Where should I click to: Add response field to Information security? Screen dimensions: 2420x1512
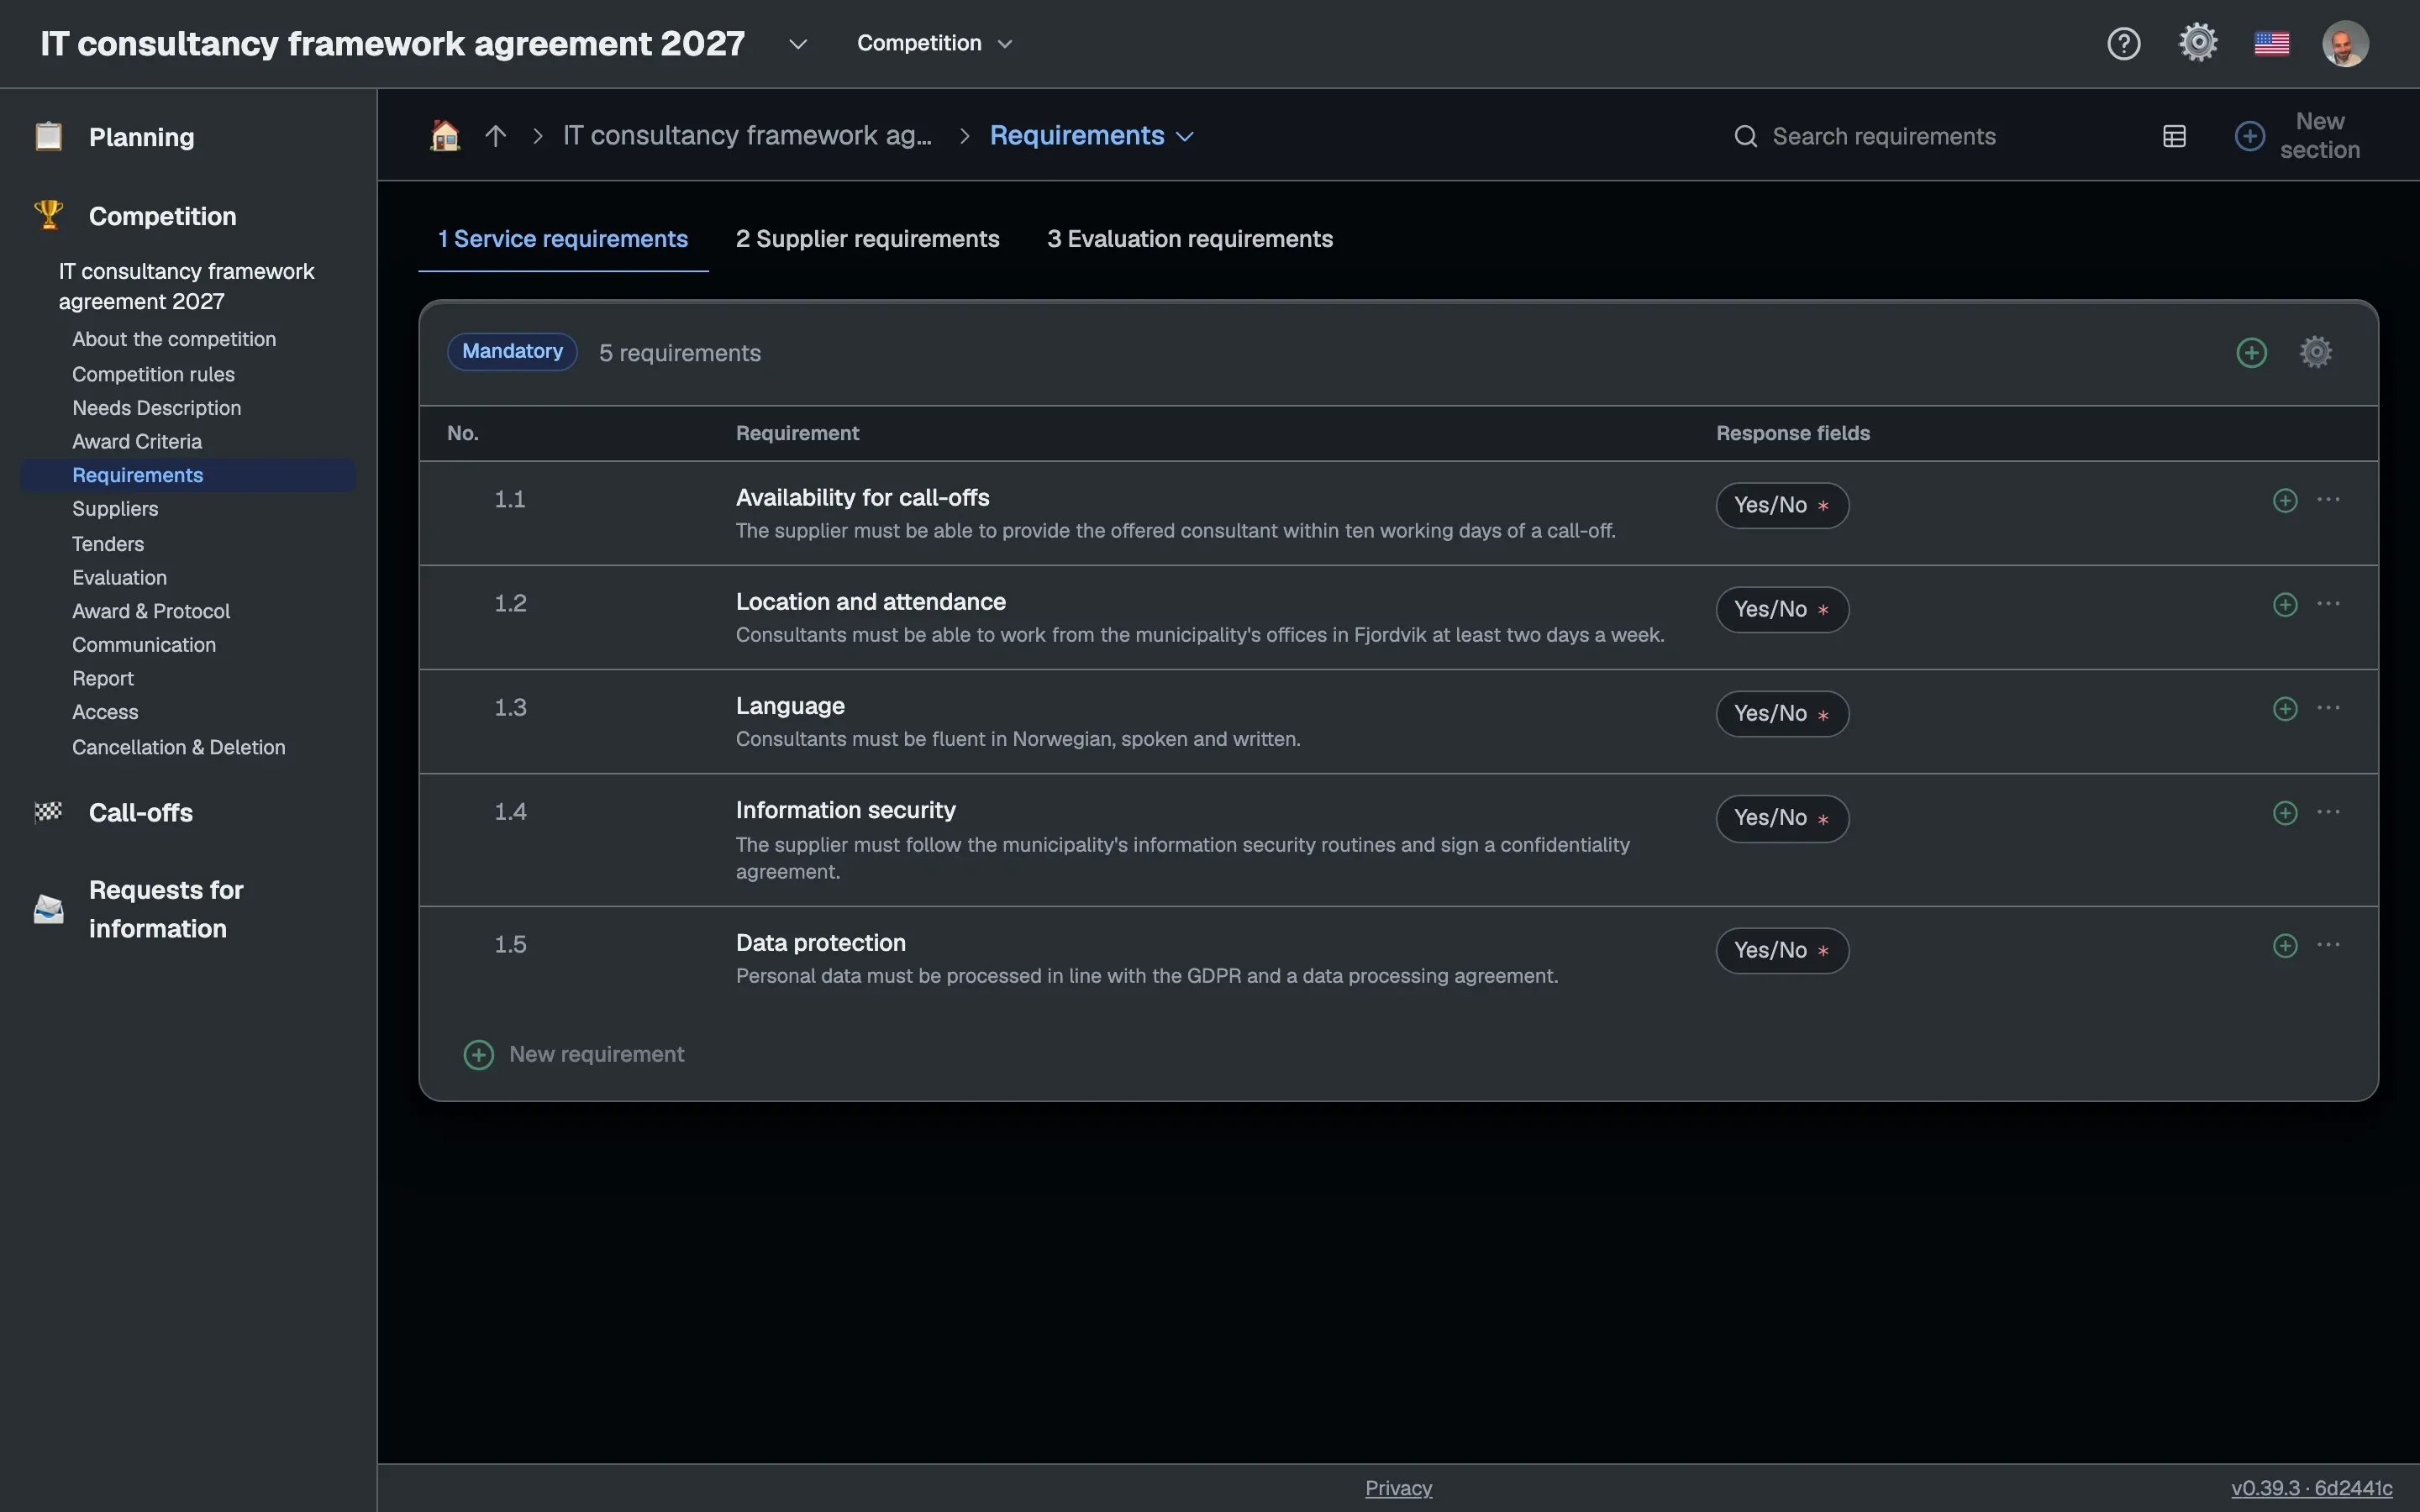click(x=2285, y=812)
